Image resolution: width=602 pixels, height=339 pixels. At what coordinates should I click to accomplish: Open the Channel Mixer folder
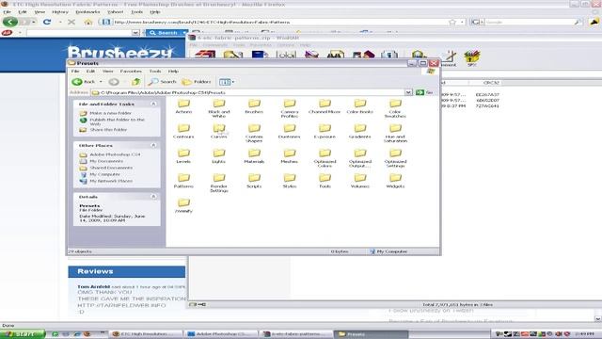325,106
